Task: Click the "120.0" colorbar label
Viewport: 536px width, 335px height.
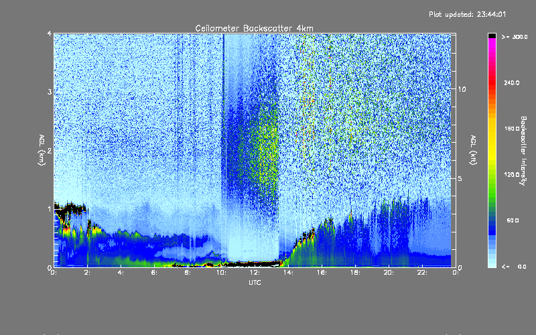Action: click(511, 174)
